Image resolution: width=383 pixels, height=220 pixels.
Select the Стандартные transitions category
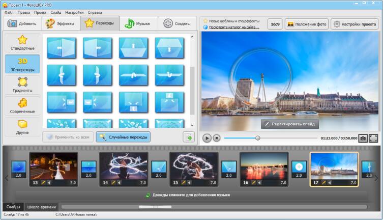coord(22,43)
